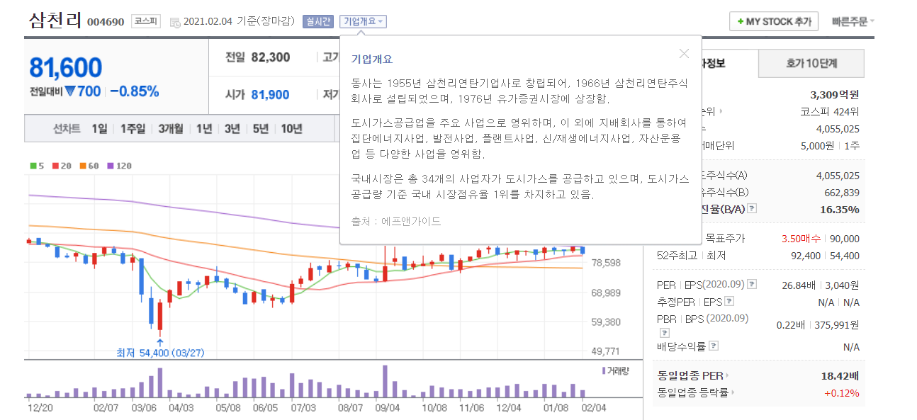Image resolution: width=917 pixels, height=420 pixels.
Task: Click the 5,000원 | 1주 trading unit value
Action: 830,145
